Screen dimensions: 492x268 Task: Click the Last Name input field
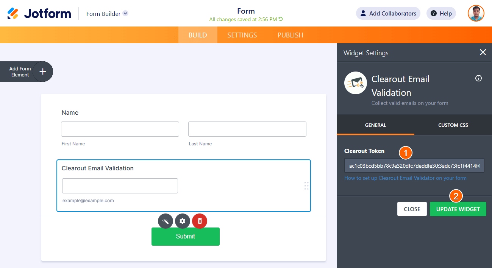(247, 129)
